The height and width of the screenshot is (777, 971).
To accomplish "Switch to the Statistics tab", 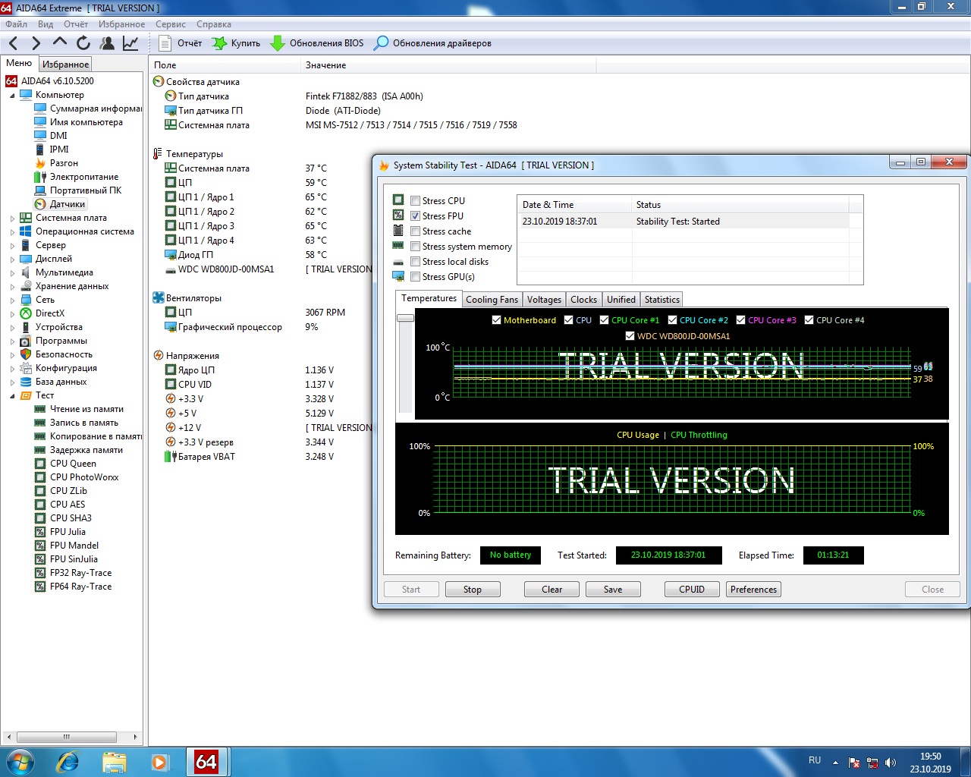I will 661,300.
